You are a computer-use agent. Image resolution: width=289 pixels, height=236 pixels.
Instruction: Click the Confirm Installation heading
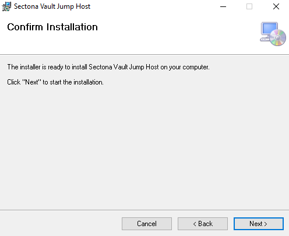[52, 27]
